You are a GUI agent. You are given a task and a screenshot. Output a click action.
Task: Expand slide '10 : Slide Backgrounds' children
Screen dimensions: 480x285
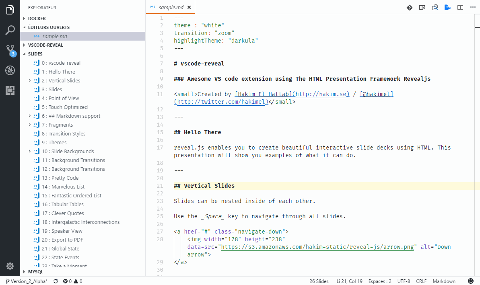[30, 152]
